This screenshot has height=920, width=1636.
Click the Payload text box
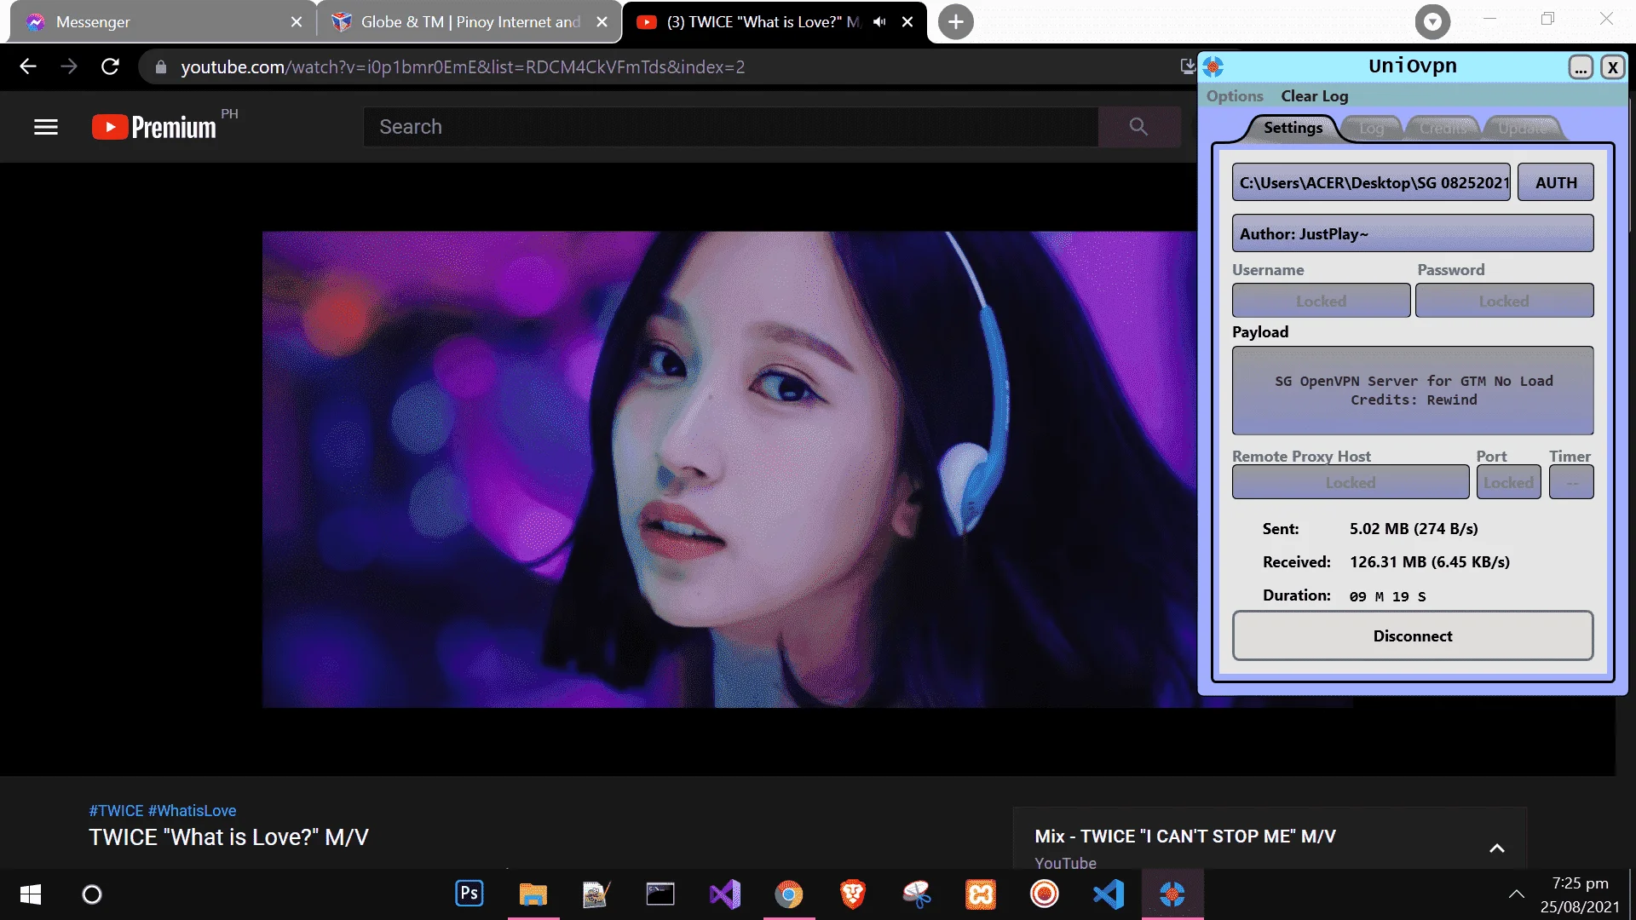1413,390
